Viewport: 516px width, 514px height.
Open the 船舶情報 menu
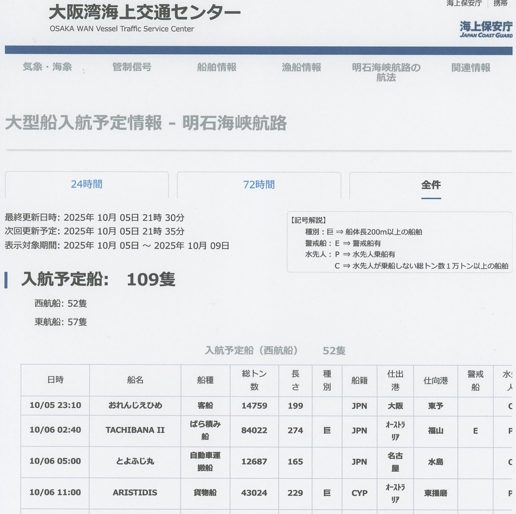point(217,67)
